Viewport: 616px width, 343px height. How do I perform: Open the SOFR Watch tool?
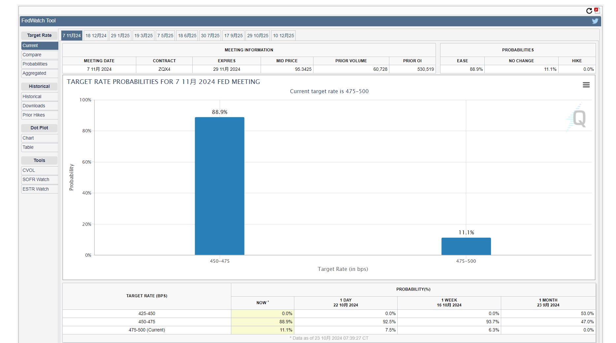tap(40, 180)
